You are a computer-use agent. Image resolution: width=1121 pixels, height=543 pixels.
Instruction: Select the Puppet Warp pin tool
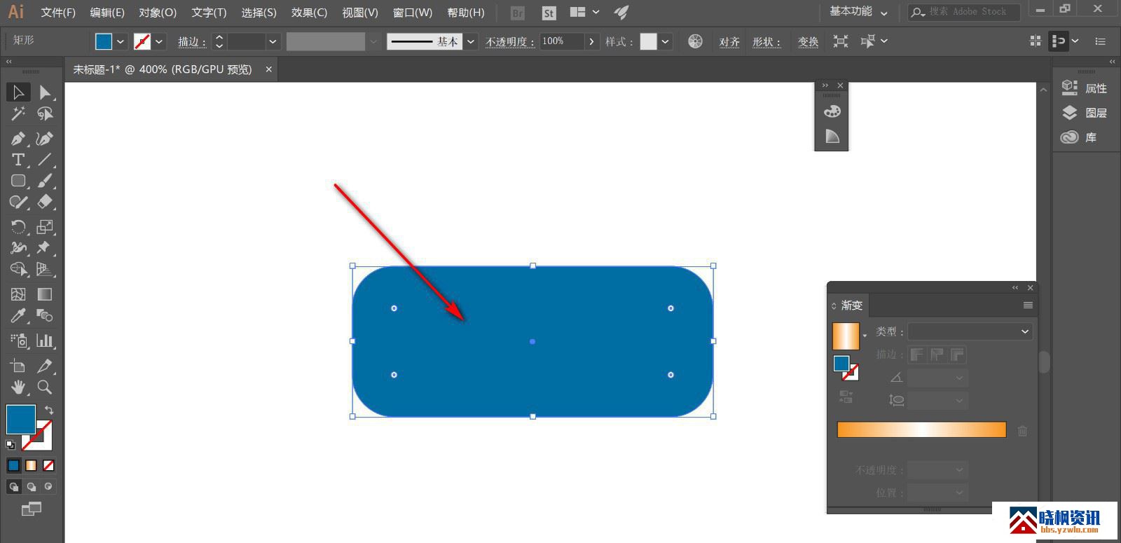(45, 247)
